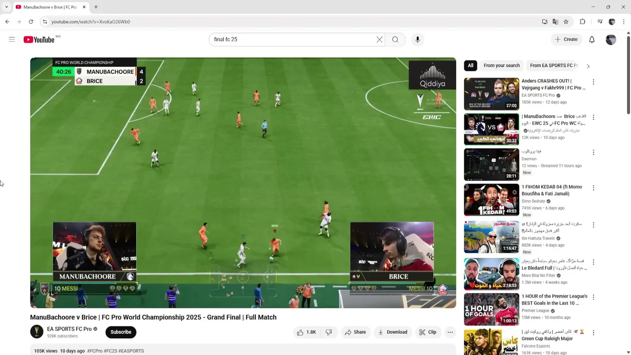Dislike this video
Screen dimensions: 631x355
pos(329,332)
